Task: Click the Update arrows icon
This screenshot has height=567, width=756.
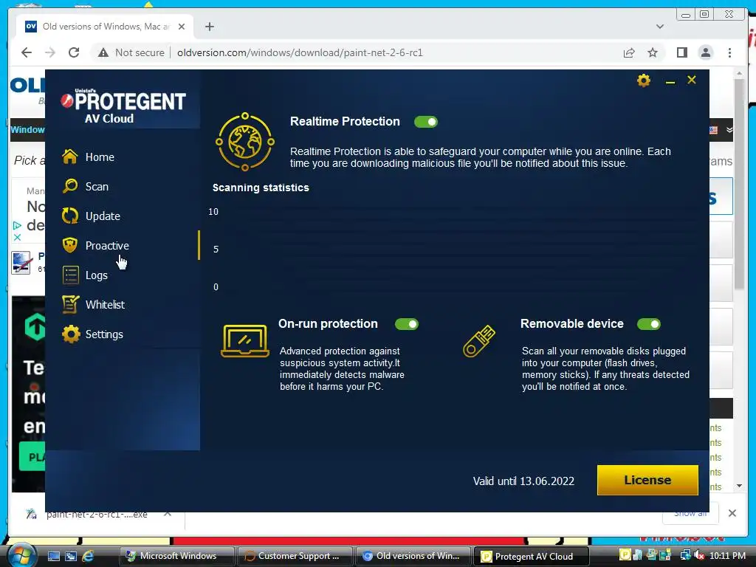Action: coord(70,216)
